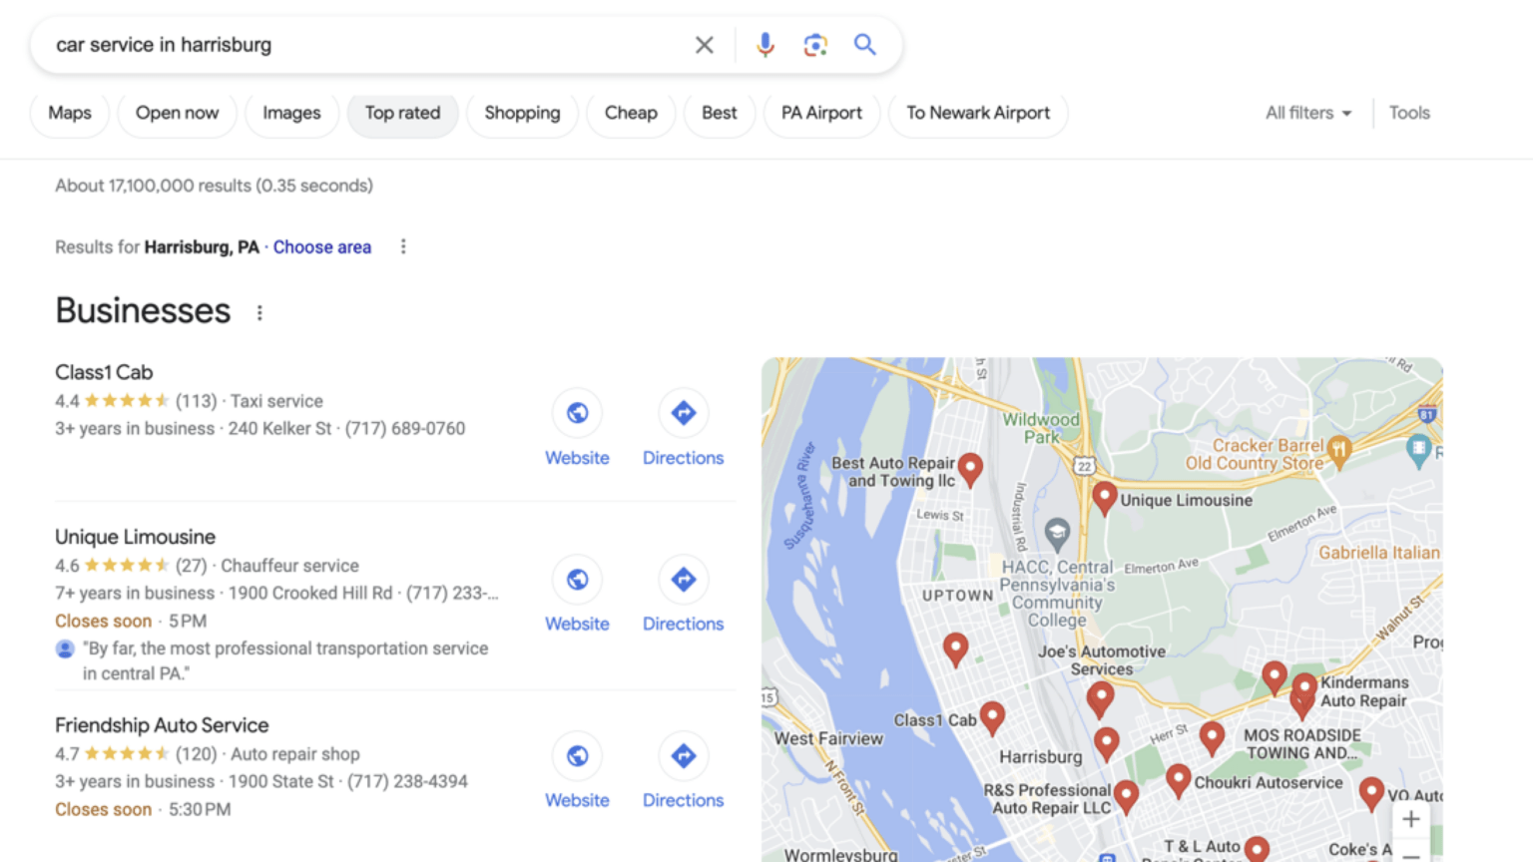Screen dimensions: 1533x862
Task: Open the Businesses options menu
Action: pos(258,312)
